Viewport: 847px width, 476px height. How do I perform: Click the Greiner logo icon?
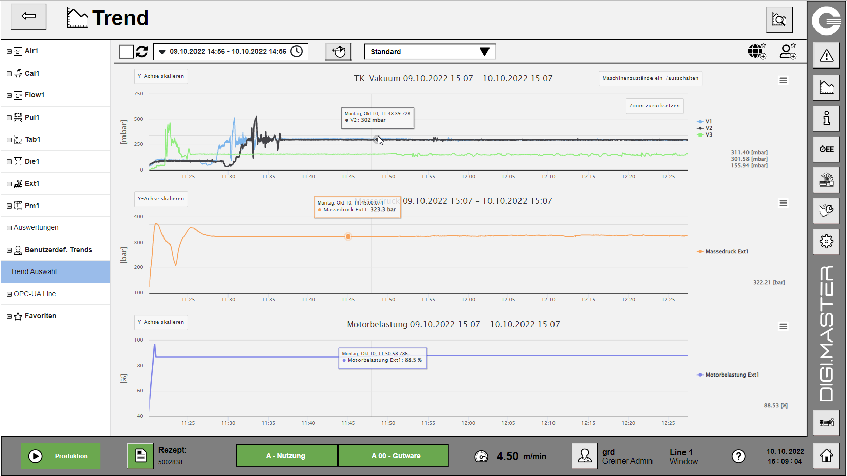pos(826,20)
